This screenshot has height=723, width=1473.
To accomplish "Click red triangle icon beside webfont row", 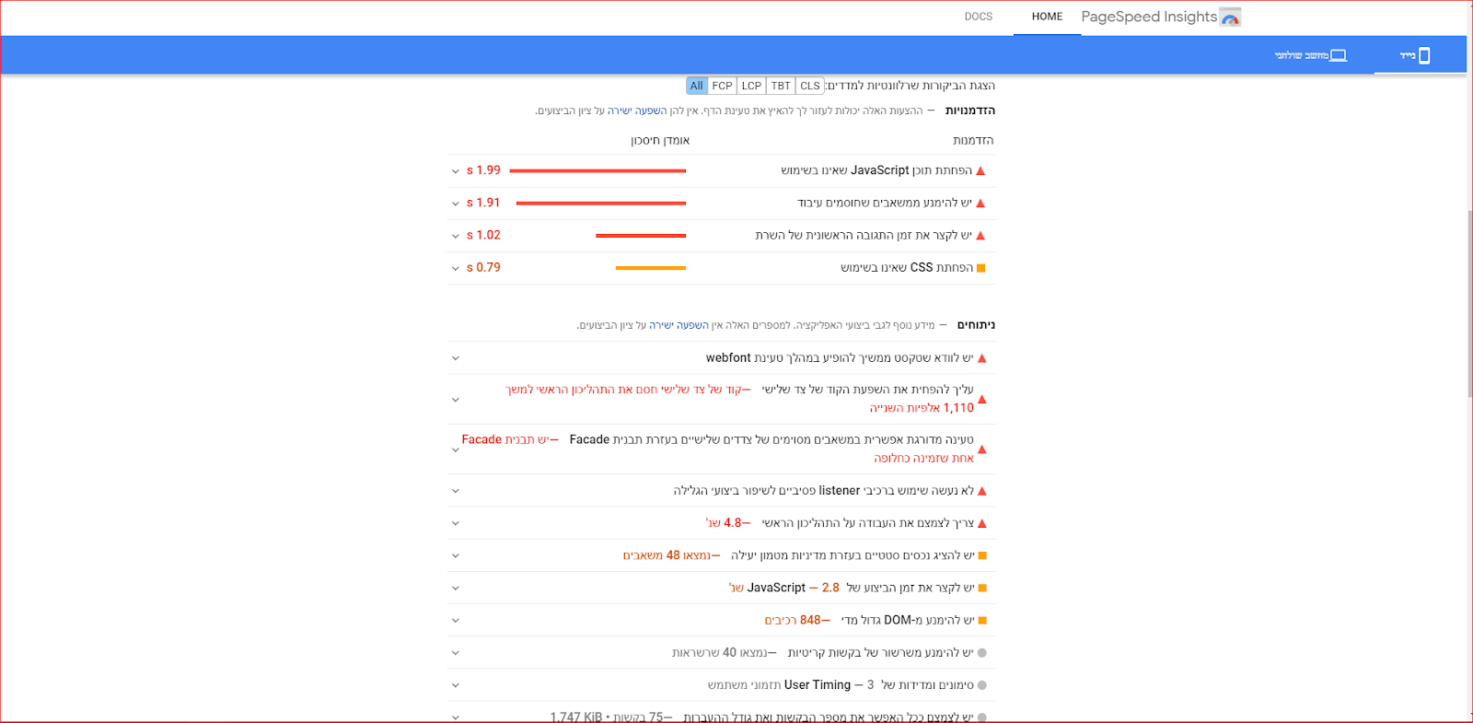I will (x=982, y=358).
